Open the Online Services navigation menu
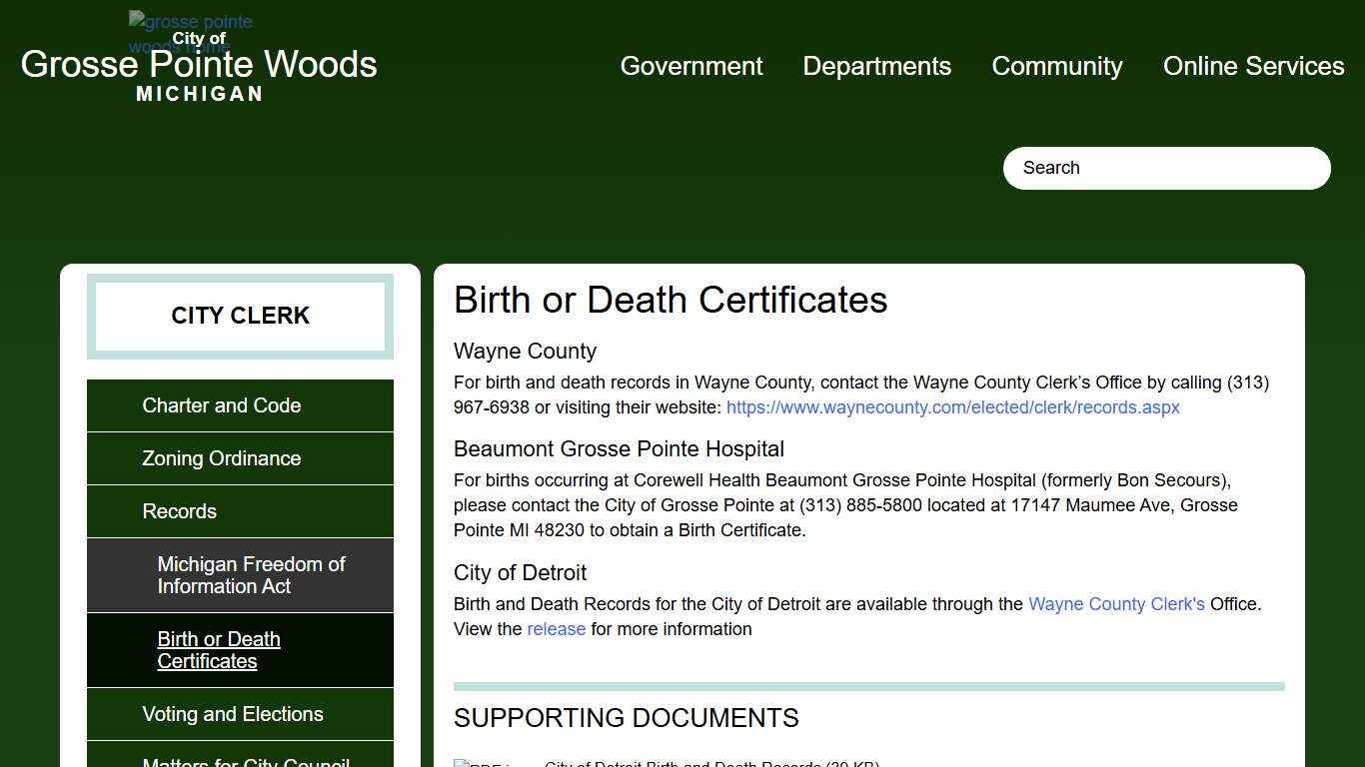The width and height of the screenshot is (1365, 767). [1253, 66]
